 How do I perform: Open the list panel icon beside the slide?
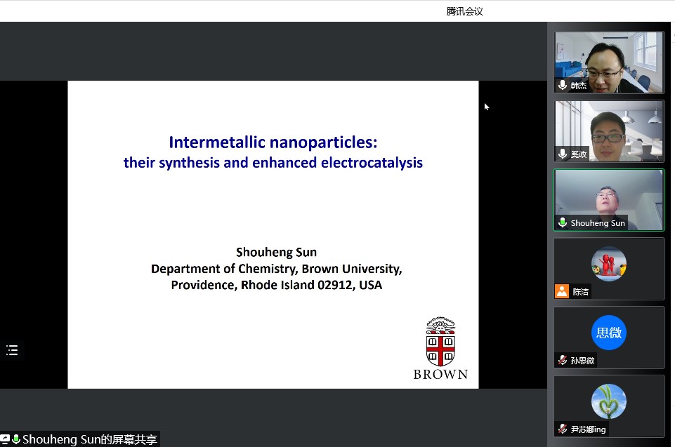coord(12,350)
